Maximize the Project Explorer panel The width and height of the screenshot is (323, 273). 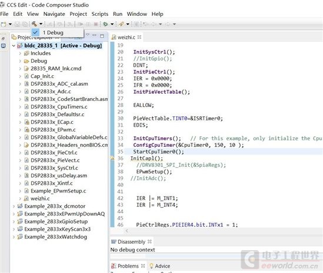[102, 36]
